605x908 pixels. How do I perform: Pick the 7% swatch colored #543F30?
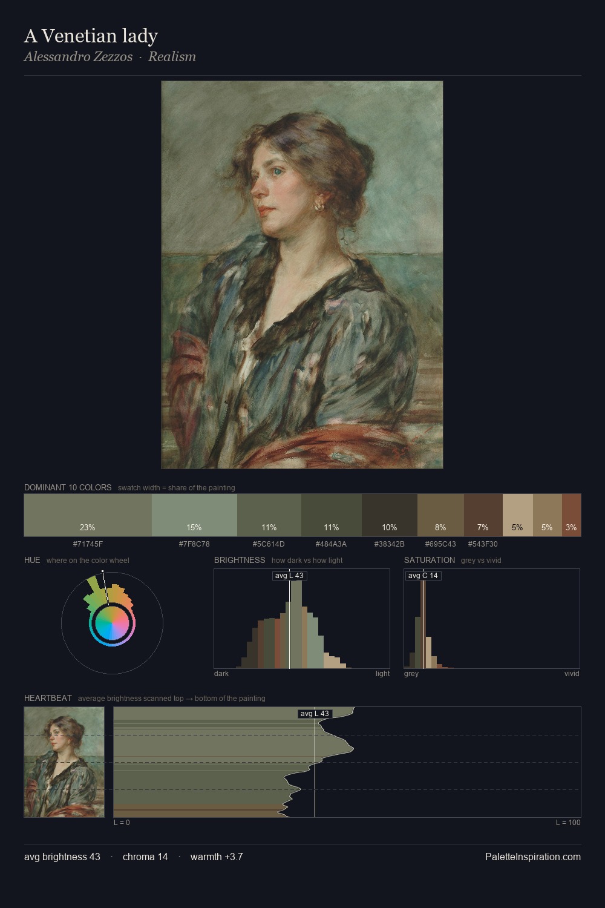coord(483,515)
